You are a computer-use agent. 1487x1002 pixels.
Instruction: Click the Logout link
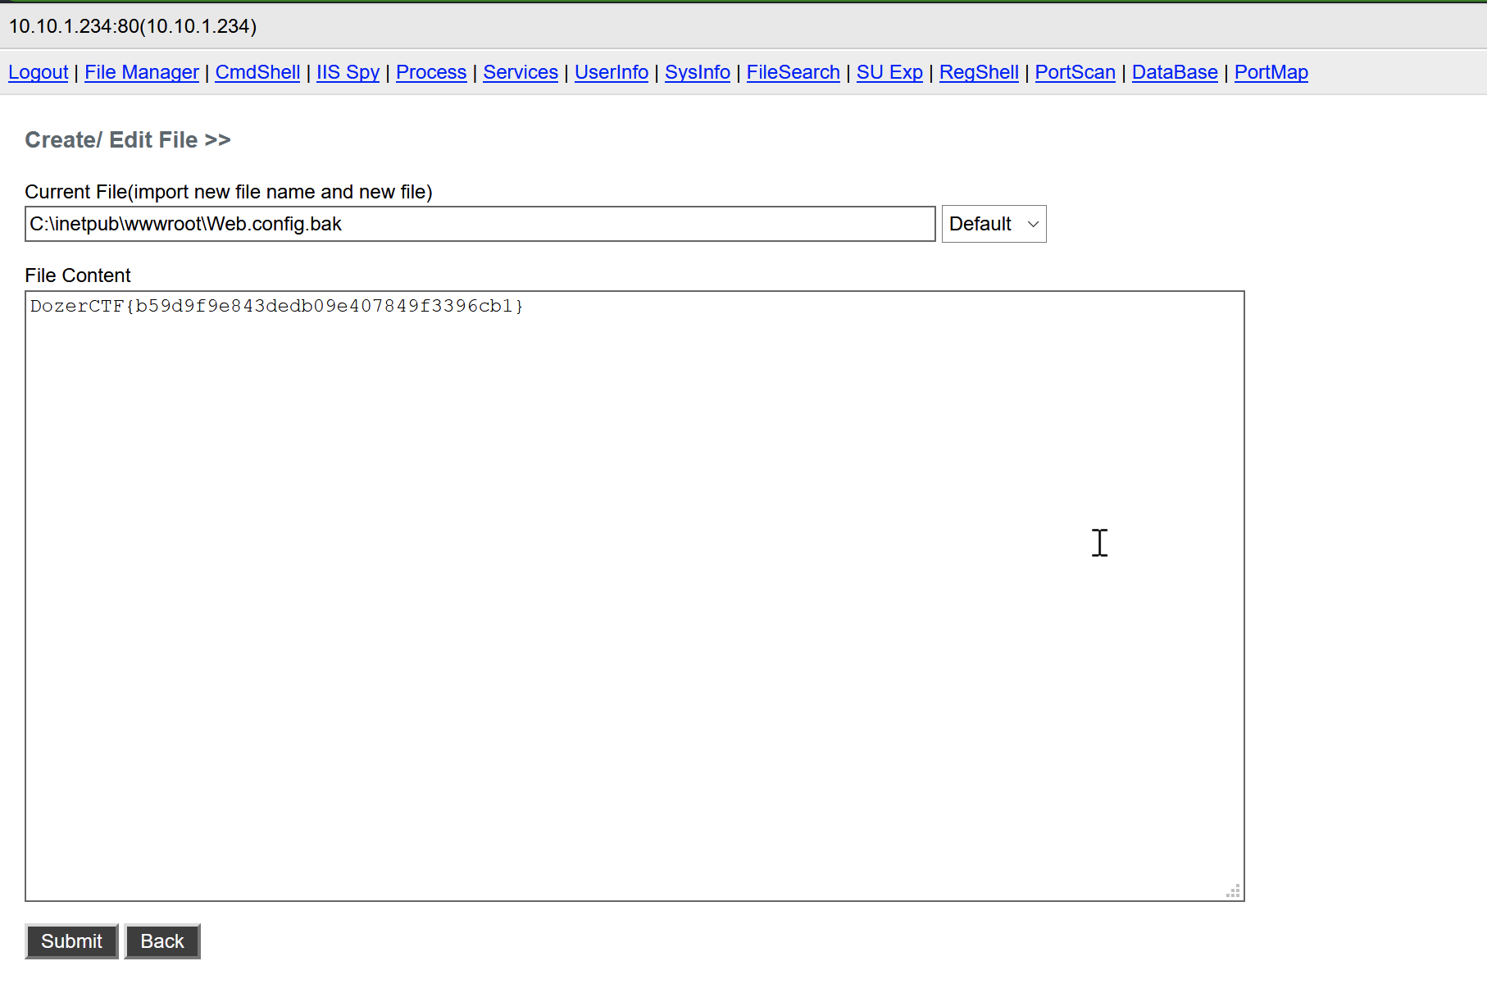click(x=39, y=72)
